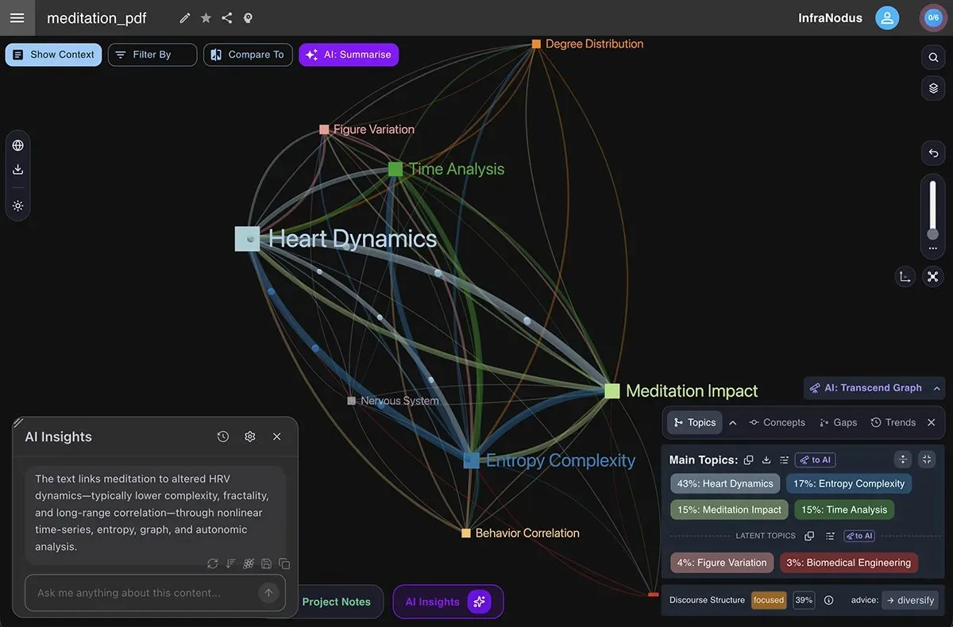Switch to the Trends tab

[x=893, y=422]
